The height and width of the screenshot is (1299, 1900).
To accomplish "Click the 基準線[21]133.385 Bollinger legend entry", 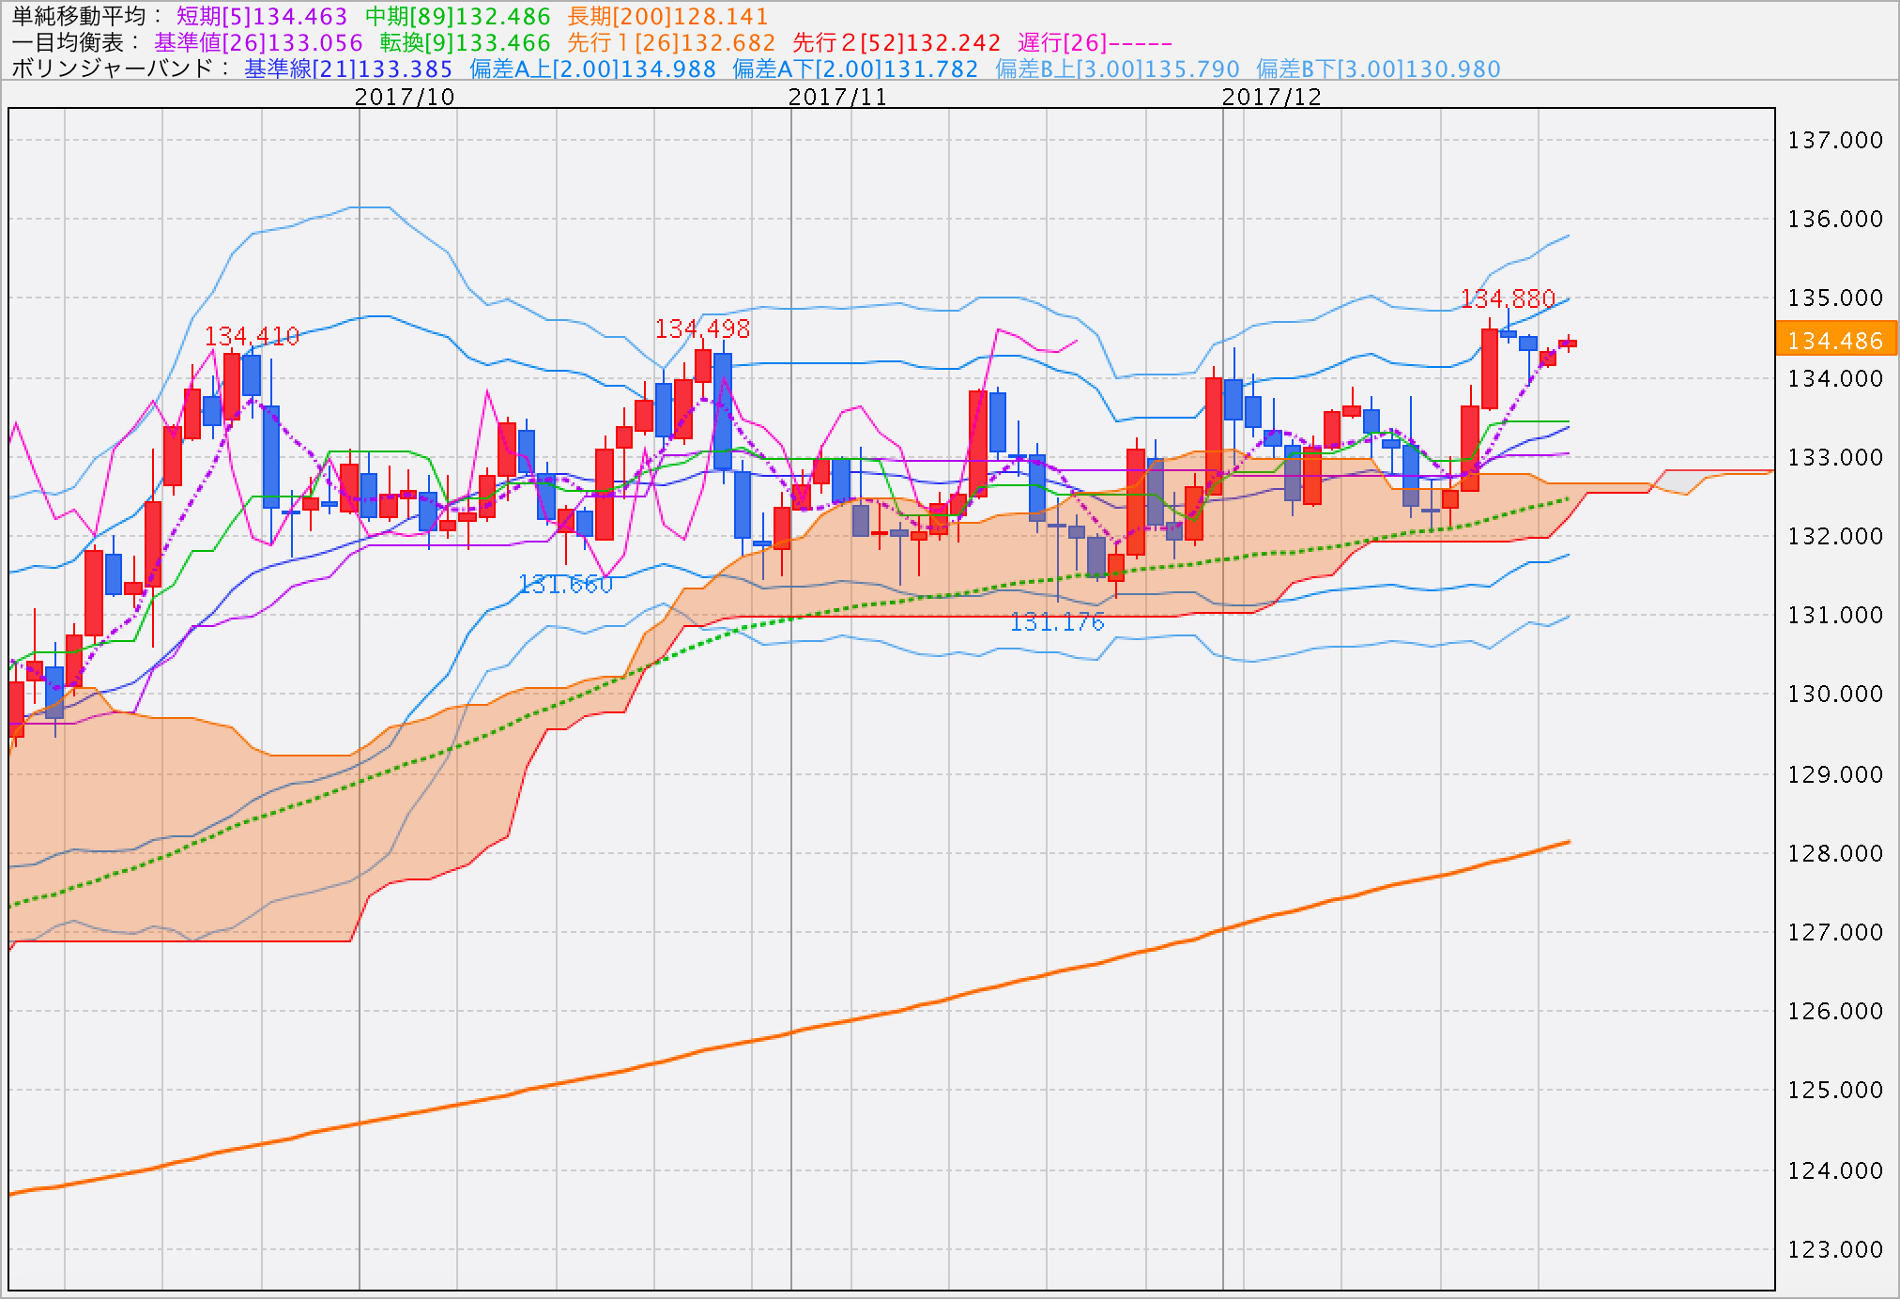I will tap(348, 69).
